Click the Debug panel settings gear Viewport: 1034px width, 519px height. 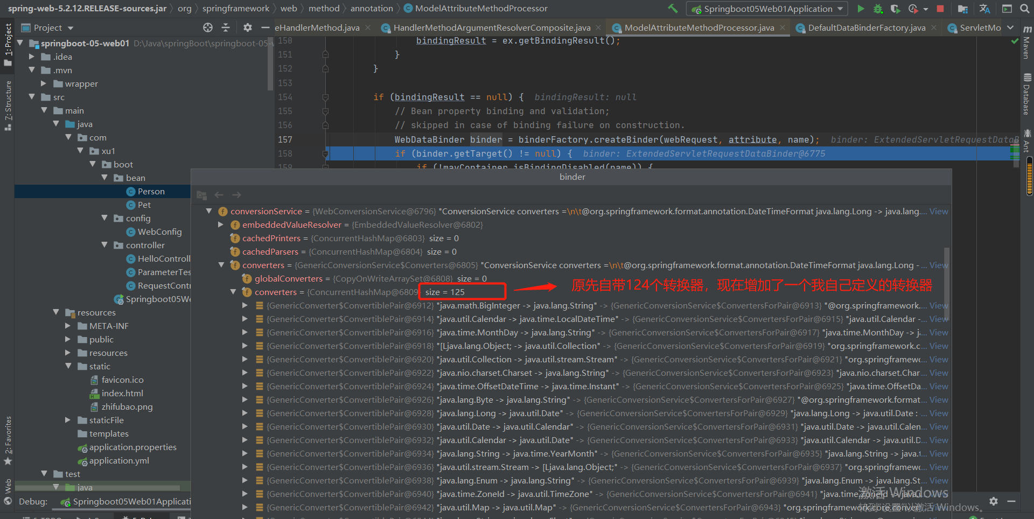coord(994,501)
